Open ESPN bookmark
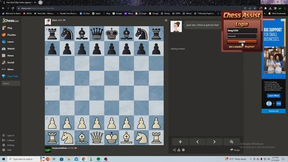Screen dimensions: 288x162 pyautogui.click(x=176, y=13)
